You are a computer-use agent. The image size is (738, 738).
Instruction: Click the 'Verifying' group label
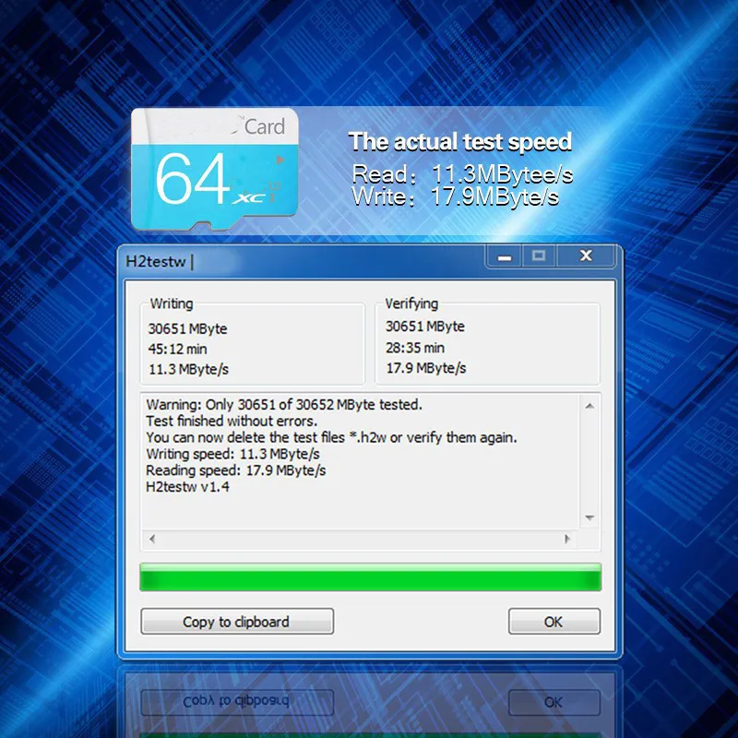point(411,304)
